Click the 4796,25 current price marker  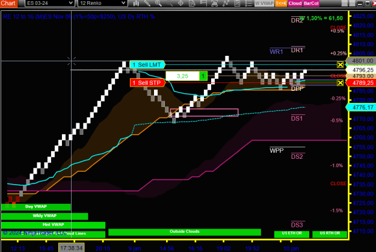click(x=362, y=70)
